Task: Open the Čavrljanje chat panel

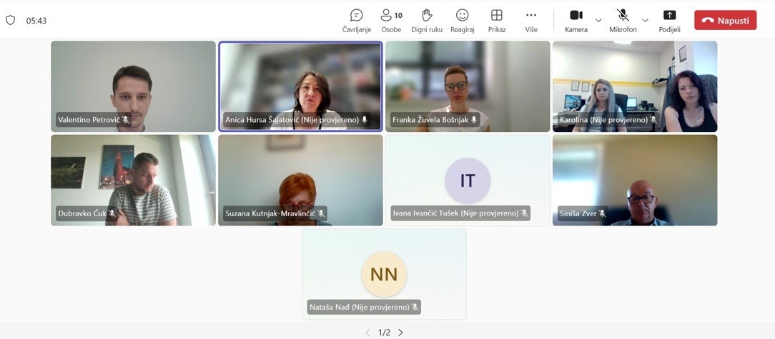Action: coord(356,20)
